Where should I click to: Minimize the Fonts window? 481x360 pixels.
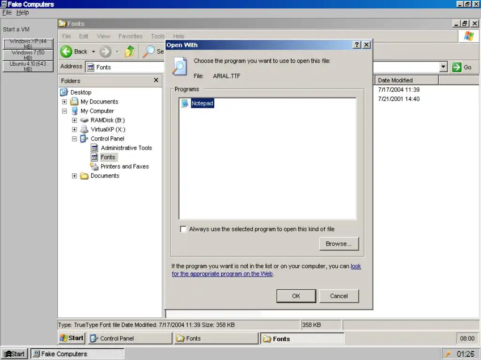(x=457, y=23)
